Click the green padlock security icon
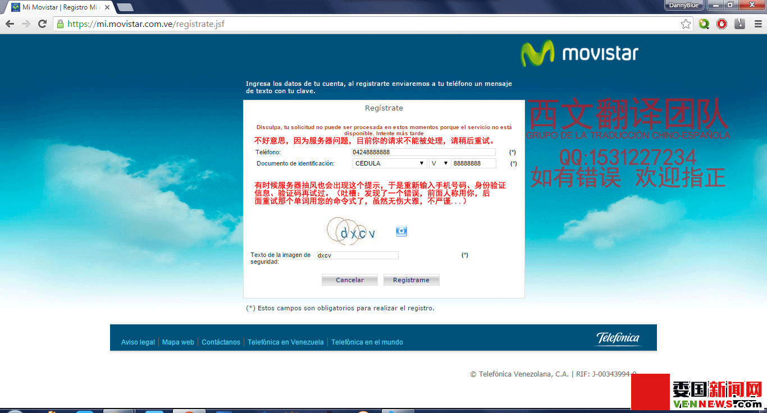The image size is (767, 413). 60,24
